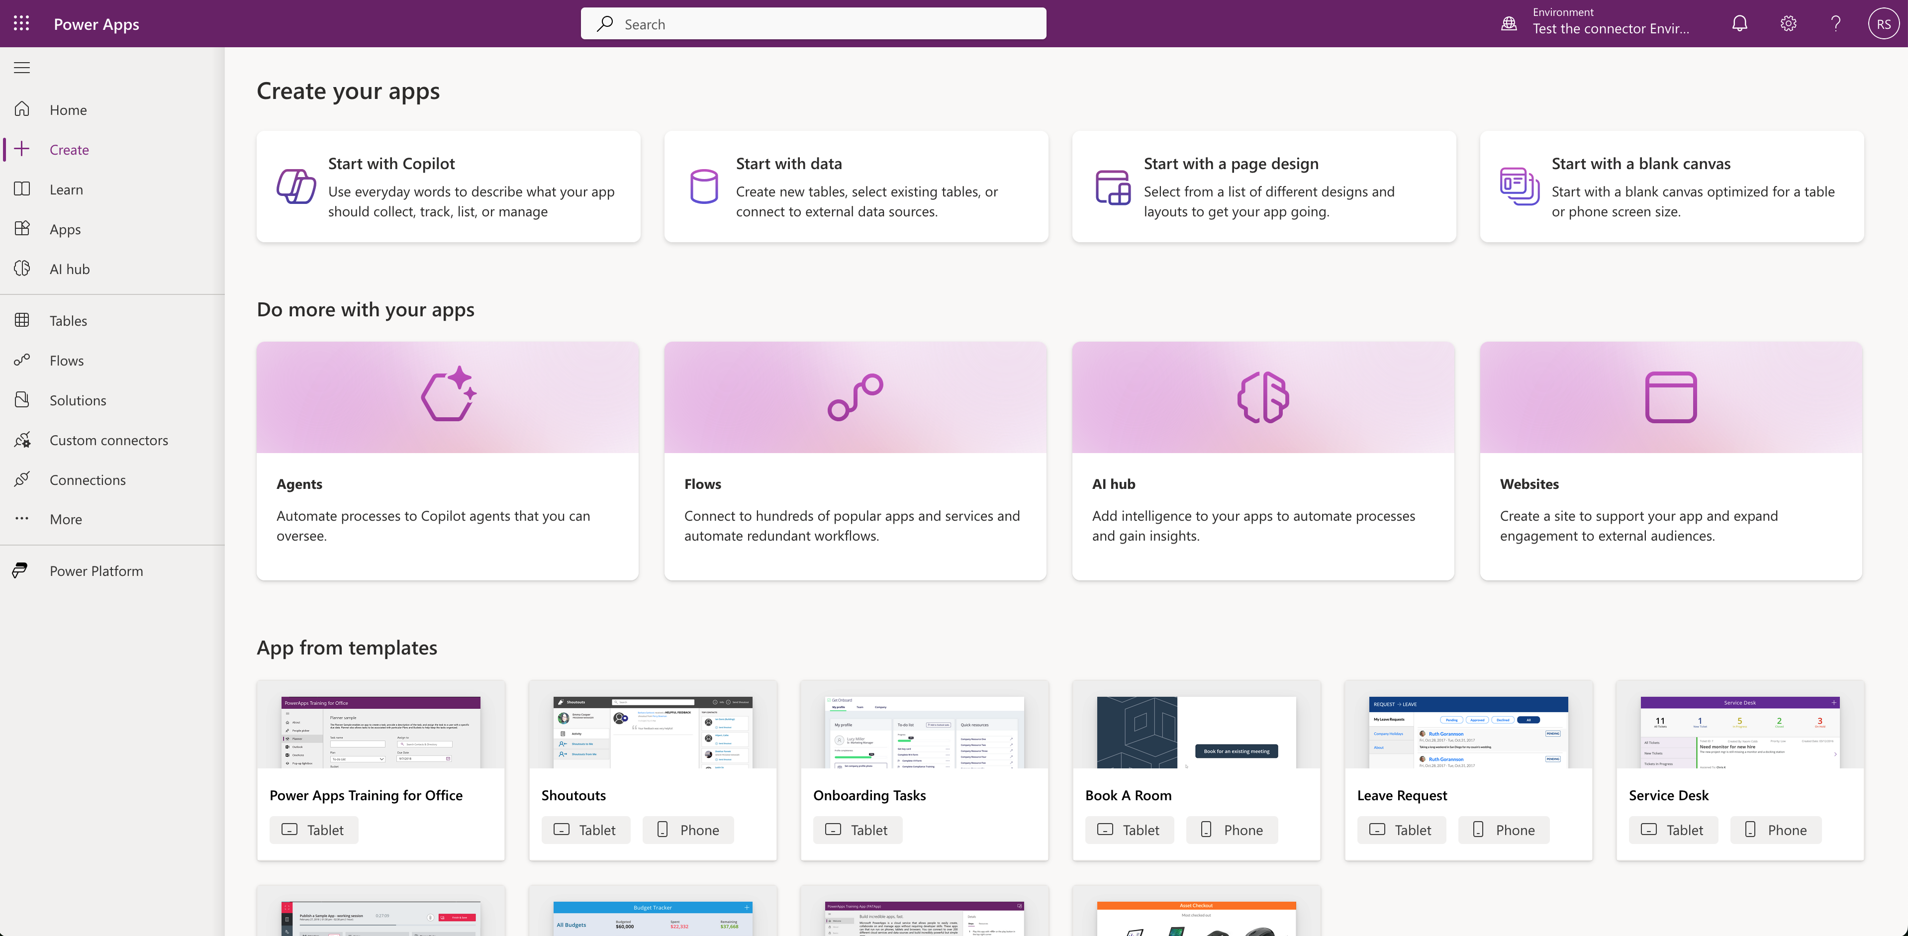The image size is (1908, 936).
Task: Open the AI hub sidebar item
Action: (70, 269)
